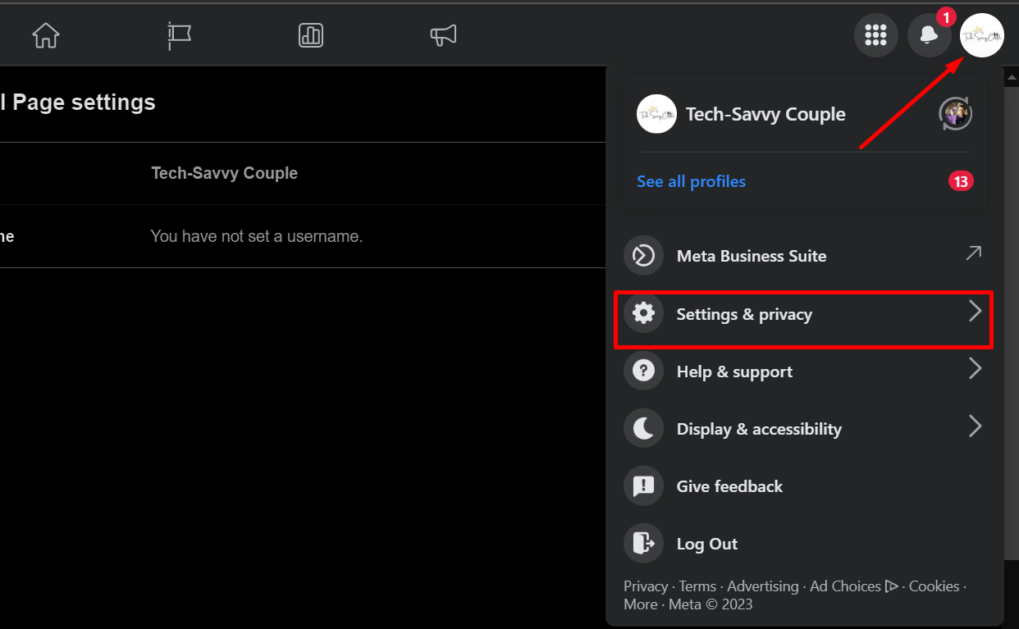Choose Log Out from the menu
1019x629 pixels.
pyautogui.click(x=706, y=543)
